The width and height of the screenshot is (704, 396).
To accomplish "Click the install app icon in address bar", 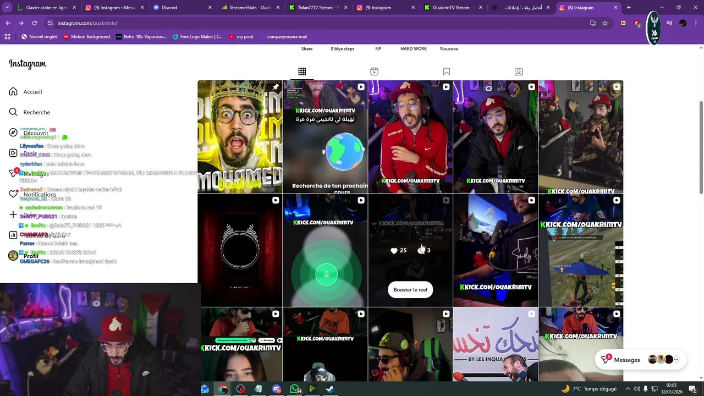I will tap(593, 23).
